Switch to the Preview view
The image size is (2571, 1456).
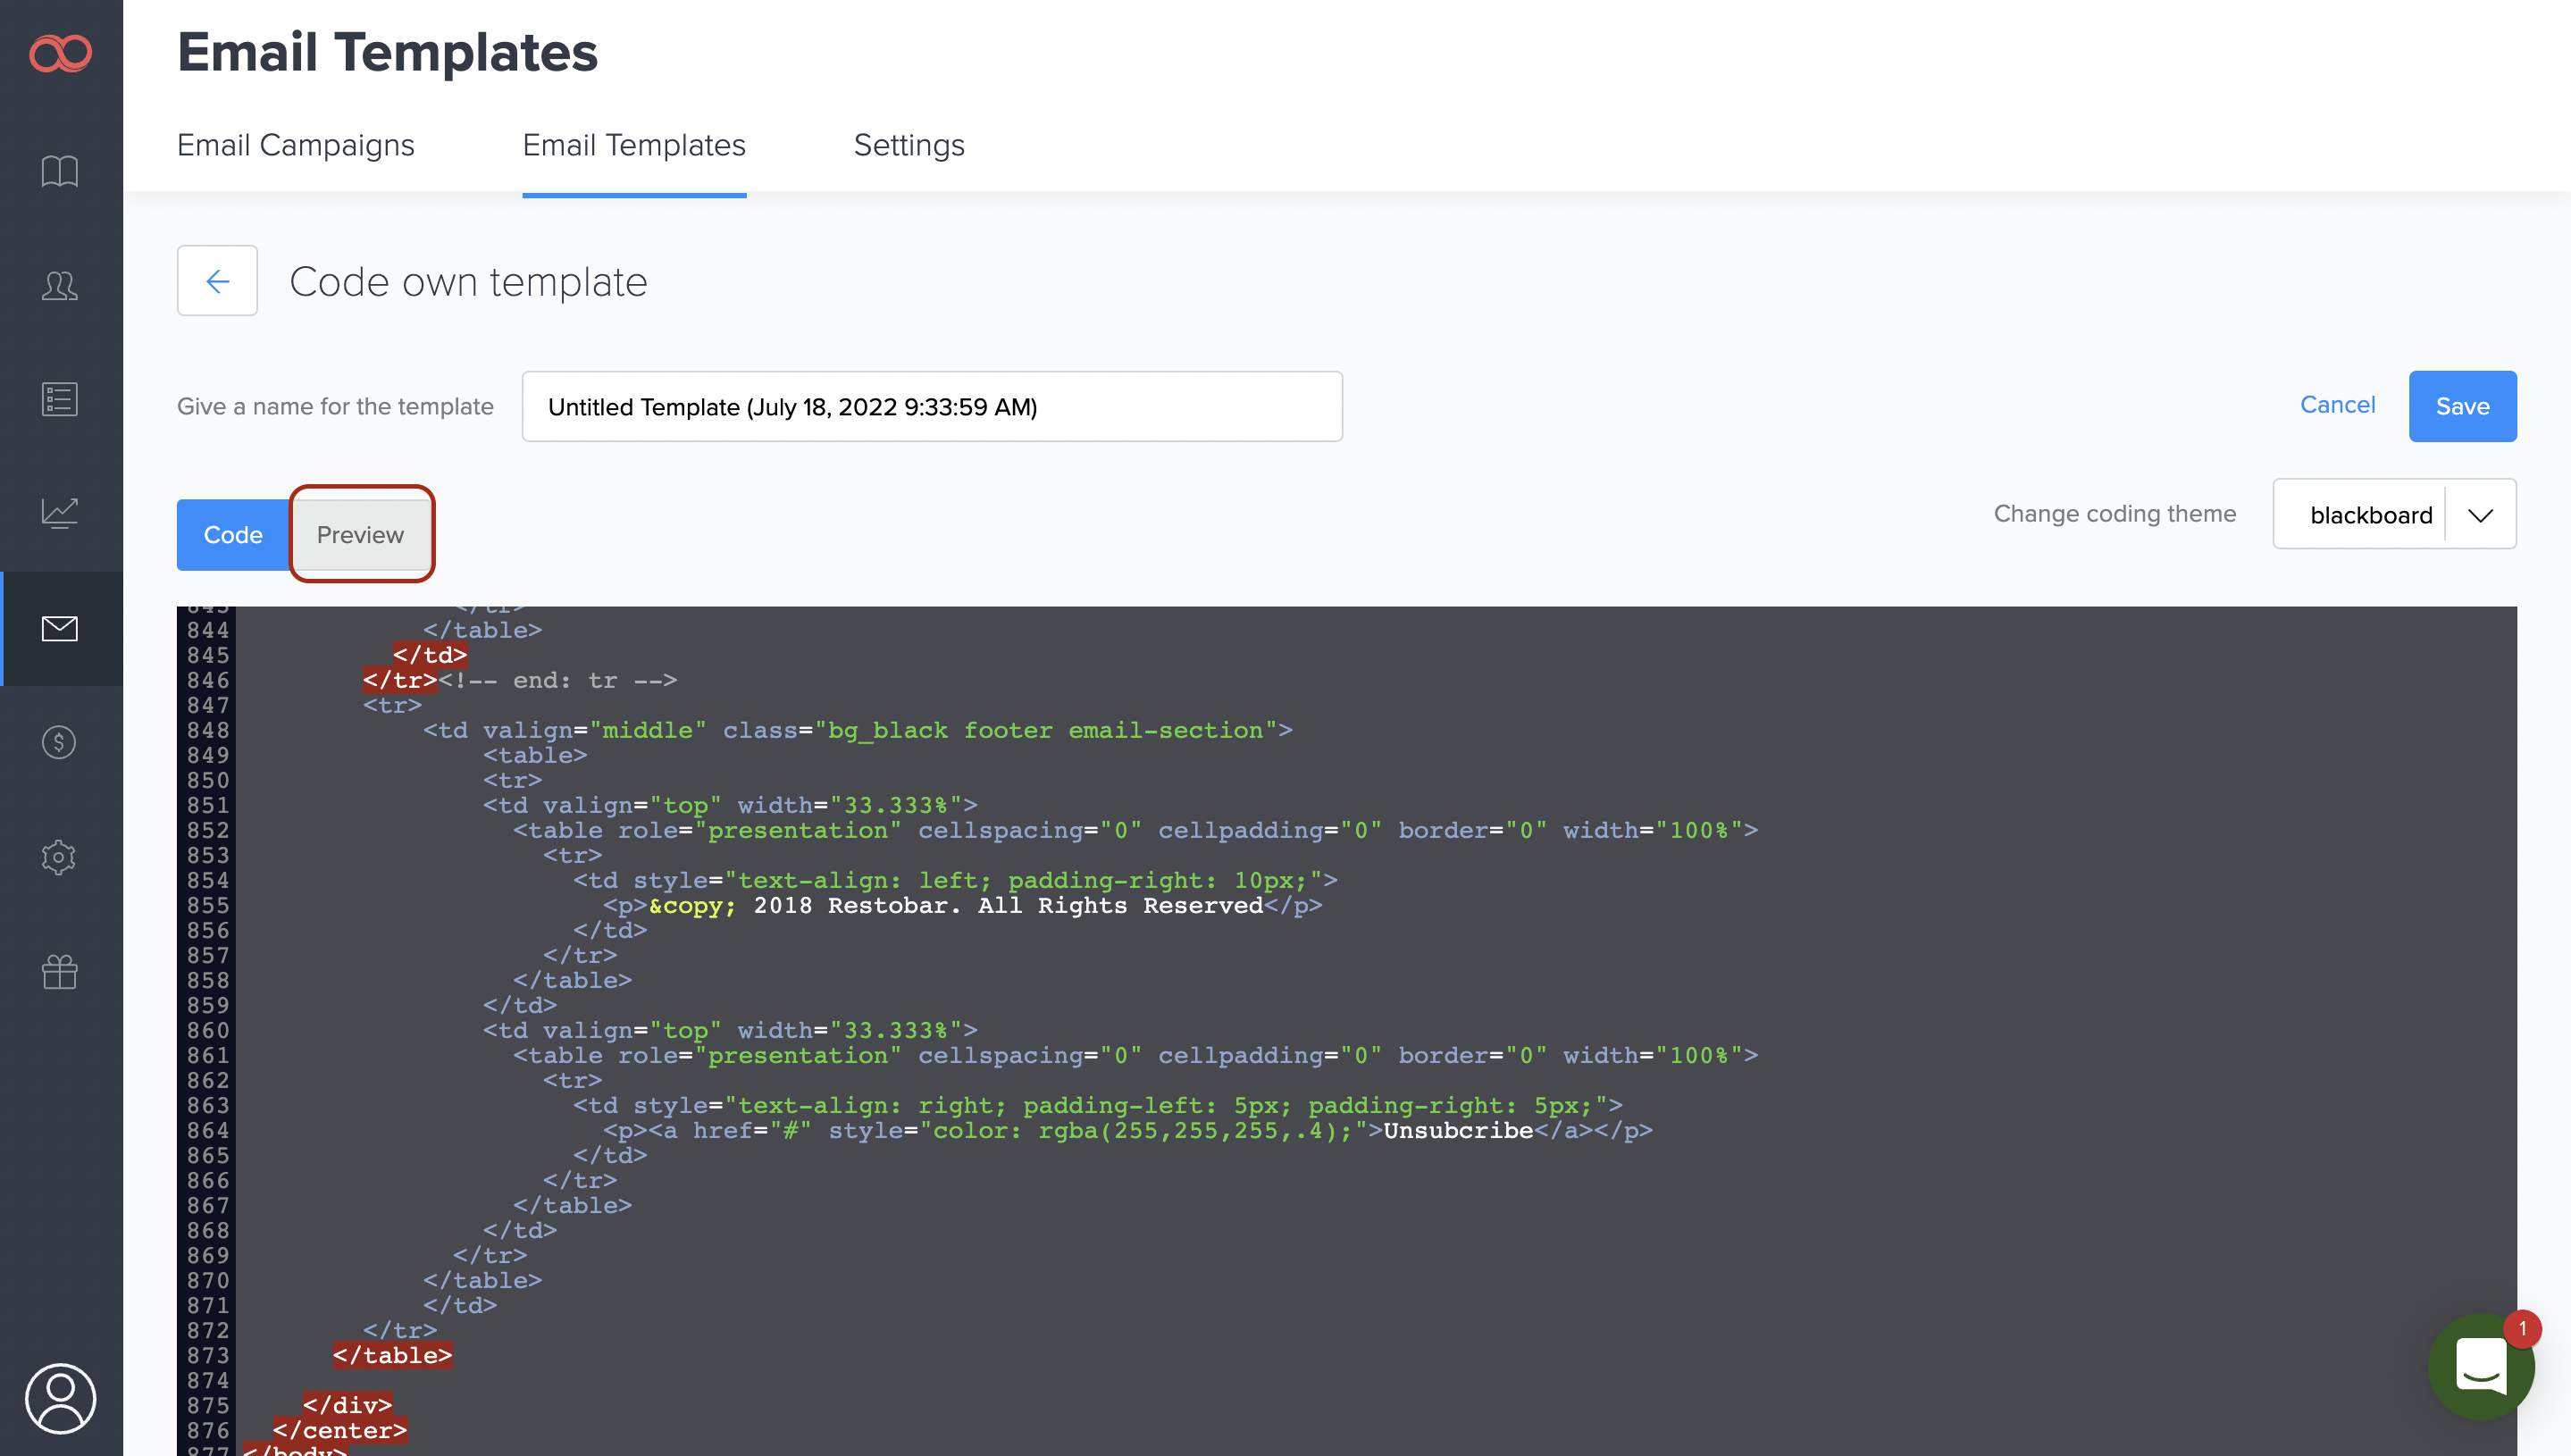360,535
